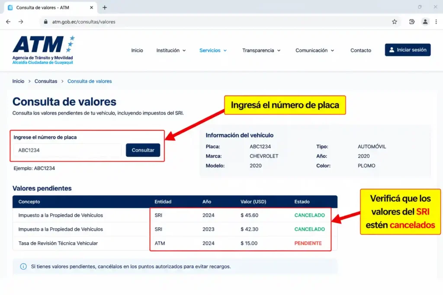This screenshot has height=295, width=443.
Task: Open the Transparencia menu
Action: [261, 50]
